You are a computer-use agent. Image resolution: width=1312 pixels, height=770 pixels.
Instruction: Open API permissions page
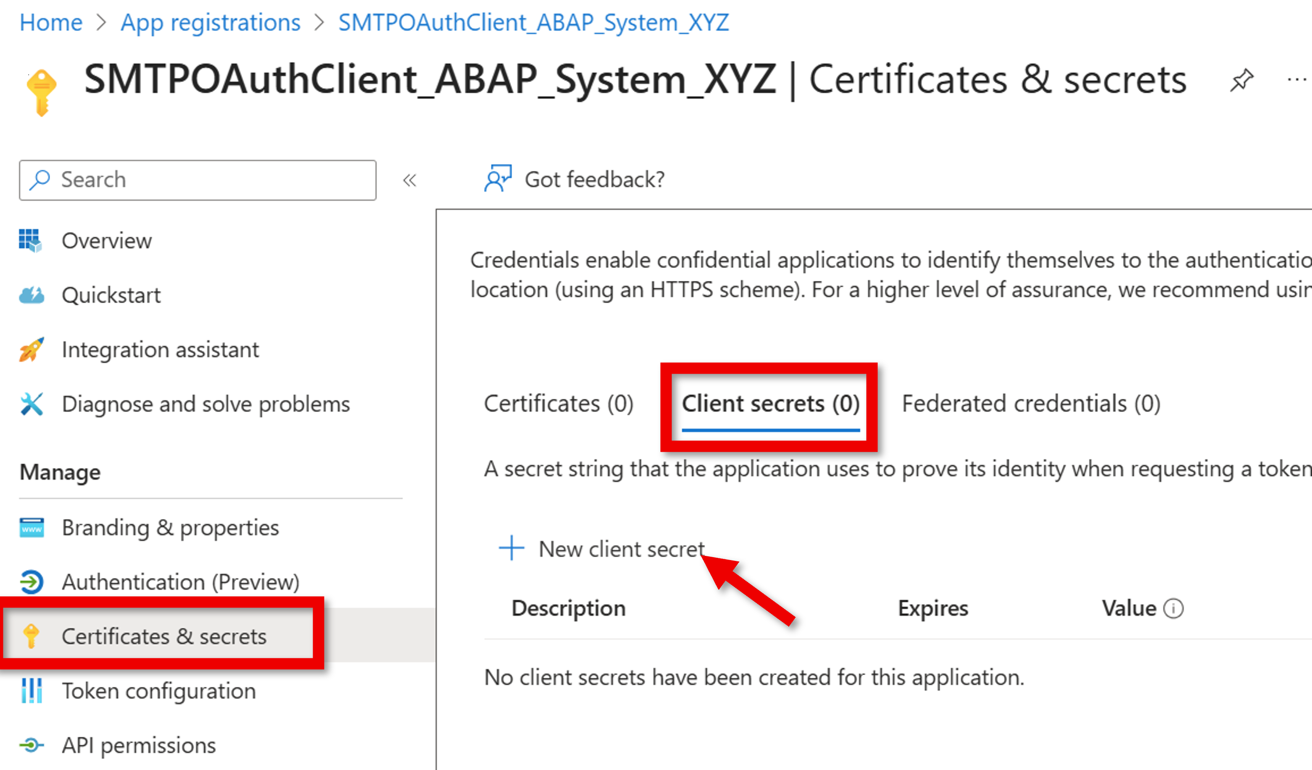(139, 746)
